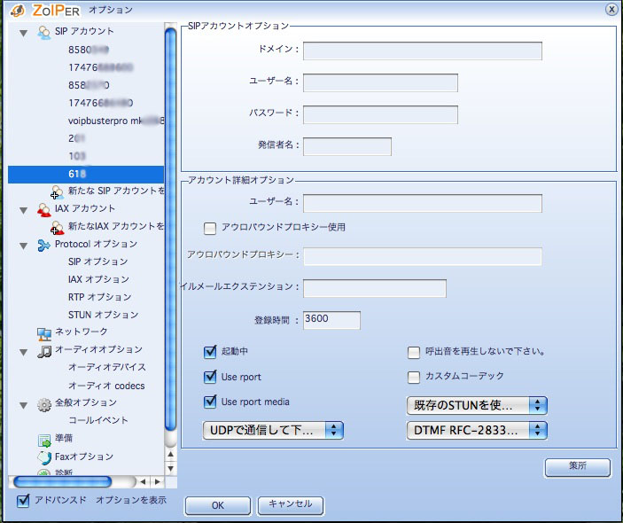This screenshot has width=623, height=523.
Task: Open the オーディオ codecs tree item
Action: click(106, 386)
